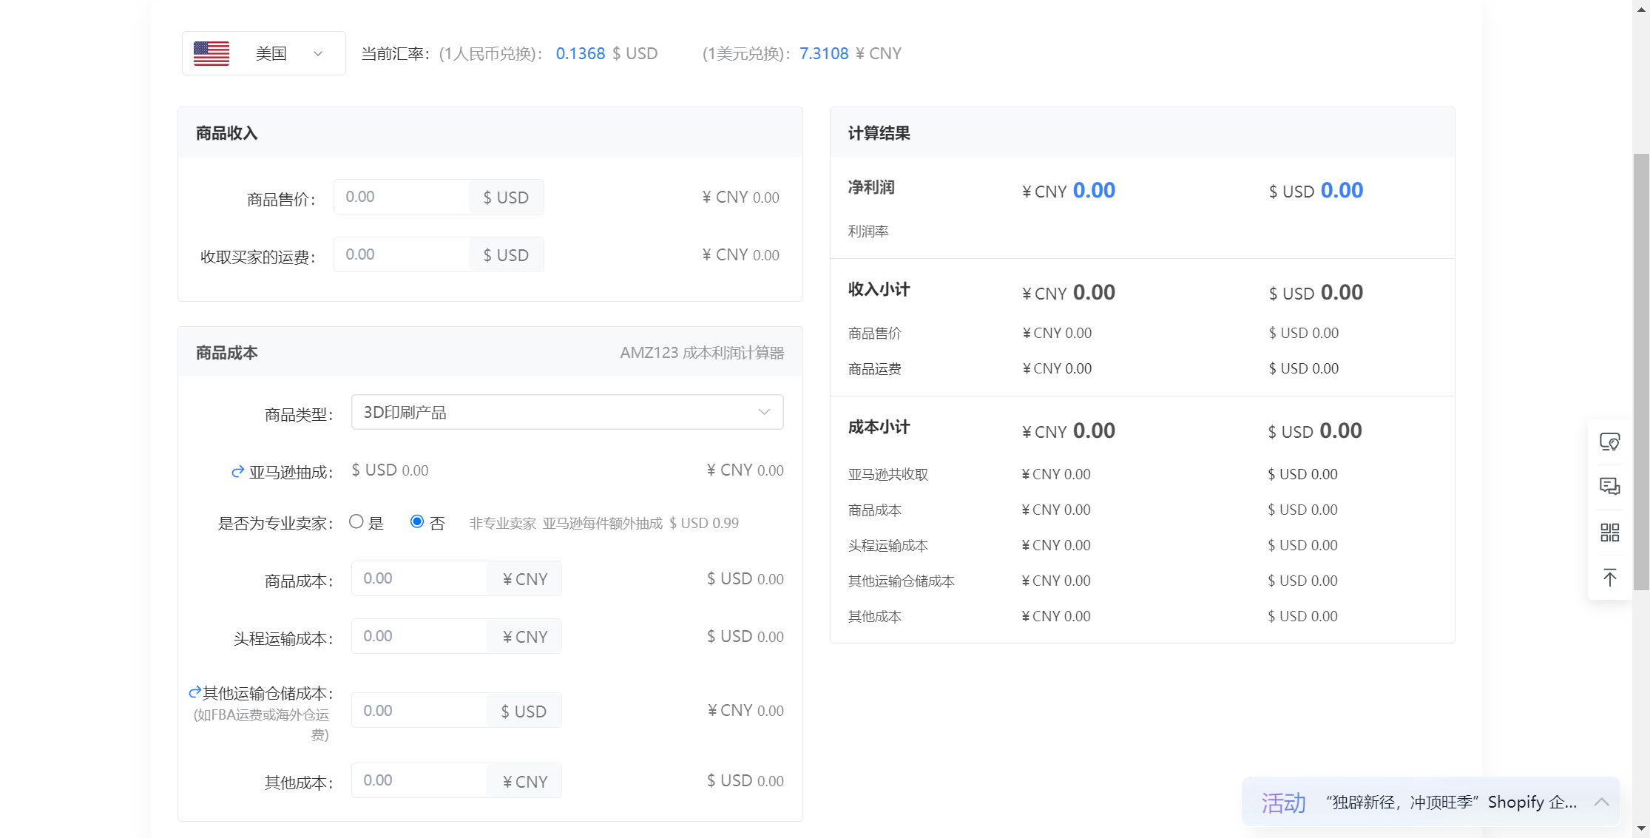This screenshot has width=1650, height=838.
Task: Click the link icon beside 亚马逊抽成
Action: tap(238, 472)
